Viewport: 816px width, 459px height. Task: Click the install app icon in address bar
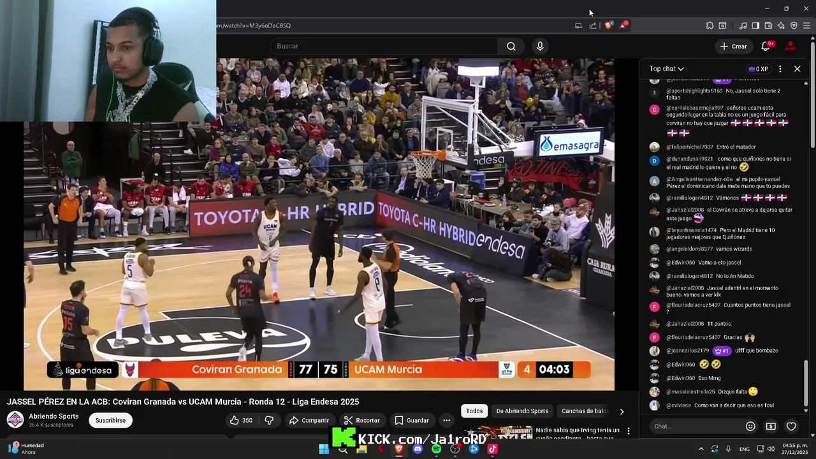click(x=578, y=25)
